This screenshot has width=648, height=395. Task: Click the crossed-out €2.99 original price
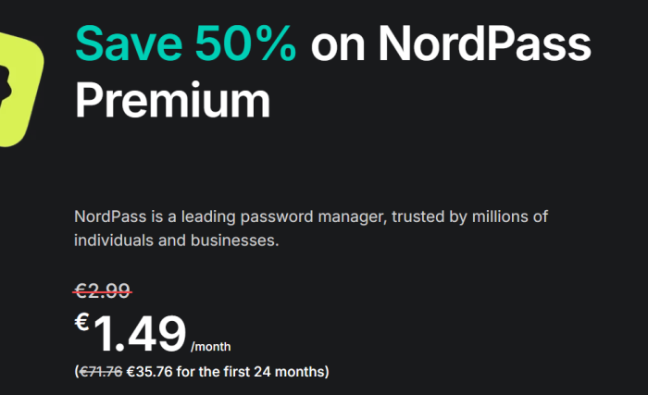pos(102,291)
